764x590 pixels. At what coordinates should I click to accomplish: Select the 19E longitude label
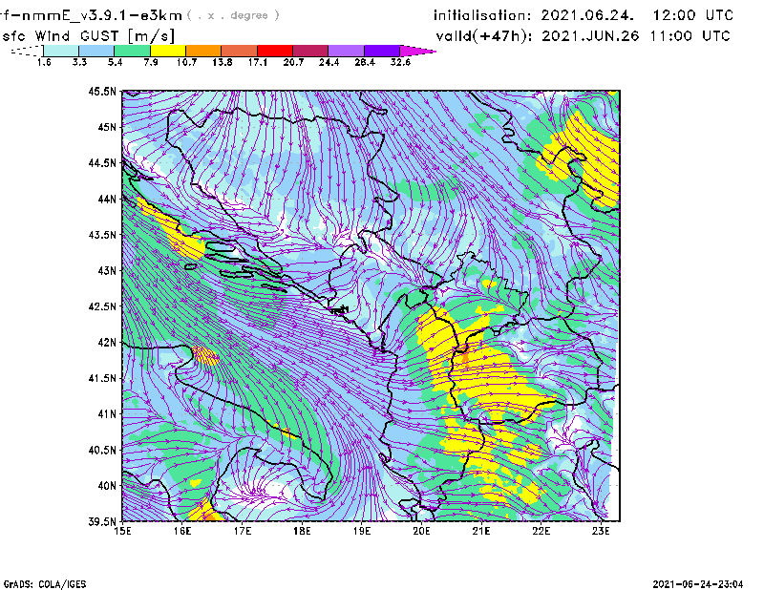[x=362, y=531]
